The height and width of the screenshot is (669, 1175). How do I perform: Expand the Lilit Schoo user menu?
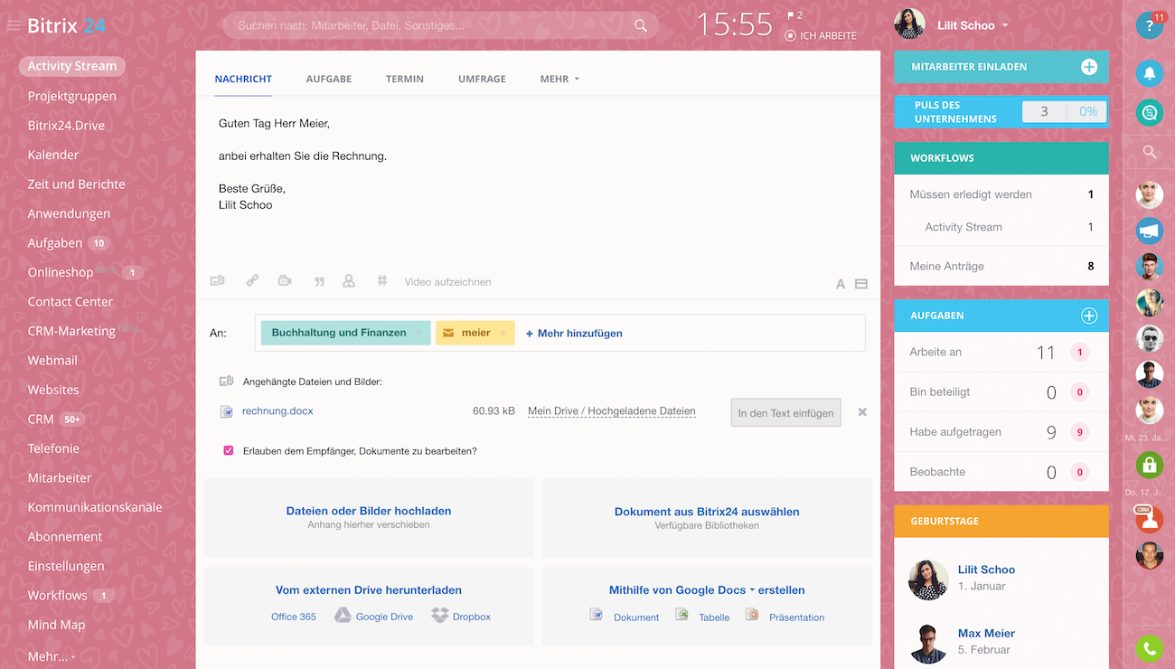click(x=973, y=25)
